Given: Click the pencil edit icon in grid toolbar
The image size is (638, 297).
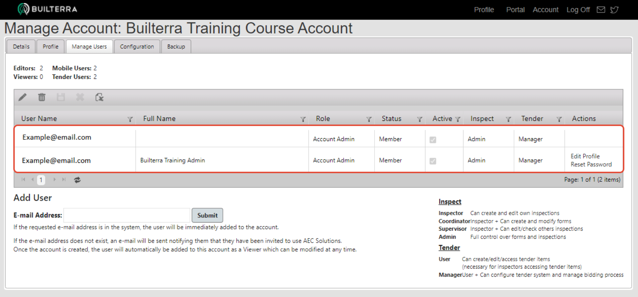Looking at the screenshot, I should (x=23, y=97).
